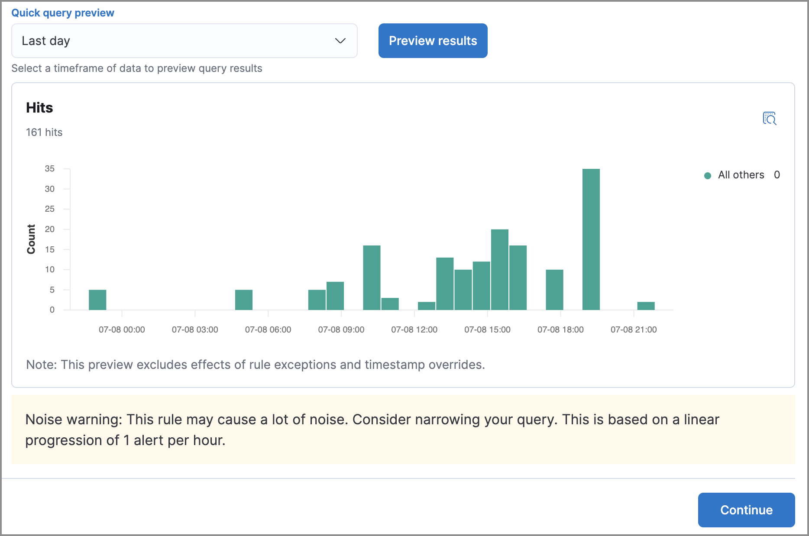The image size is (809, 536).
Task: Click the Continue button
Action: tap(746, 510)
